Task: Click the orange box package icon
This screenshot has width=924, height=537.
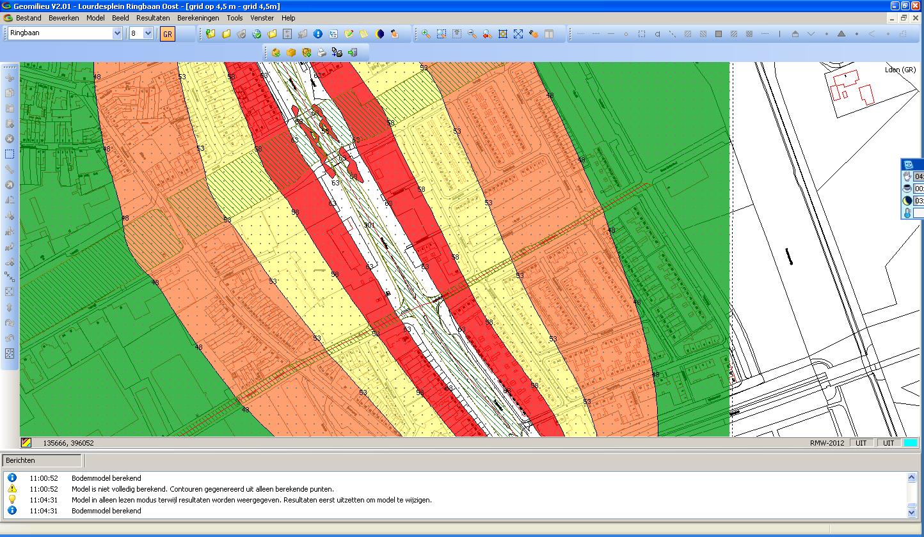Action: tap(291, 52)
